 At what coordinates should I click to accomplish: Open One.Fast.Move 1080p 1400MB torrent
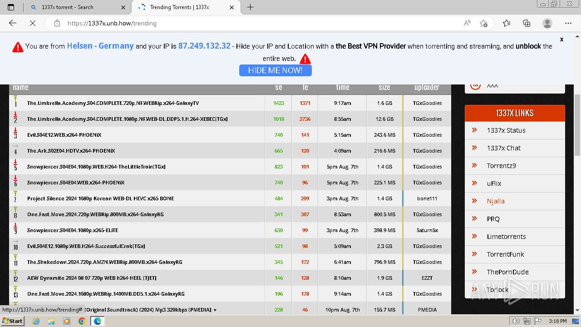click(106, 294)
